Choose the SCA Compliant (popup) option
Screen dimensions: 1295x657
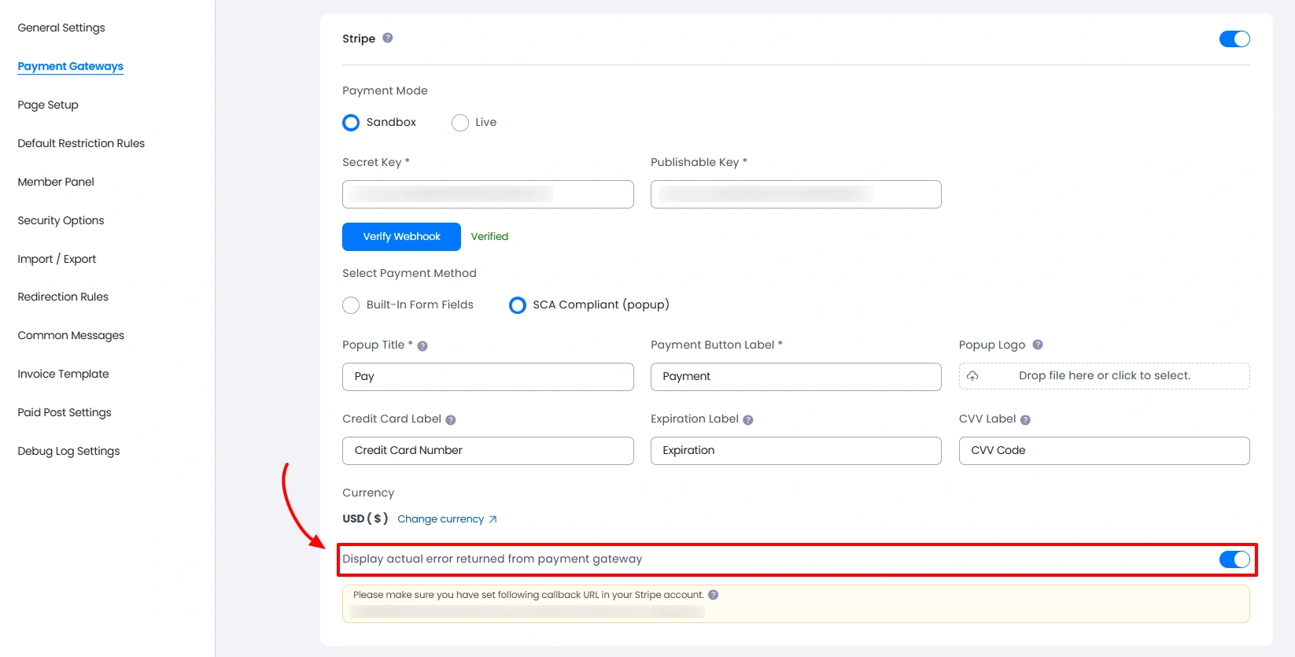[518, 305]
